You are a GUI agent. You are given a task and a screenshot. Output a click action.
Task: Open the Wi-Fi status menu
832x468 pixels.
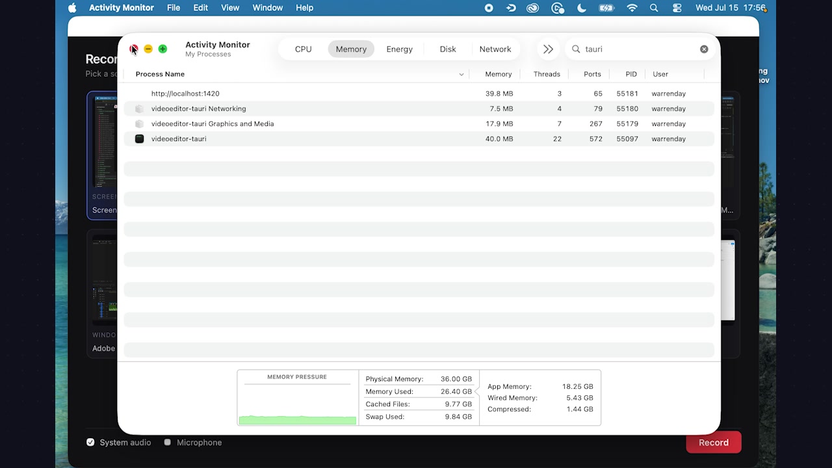(632, 8)
